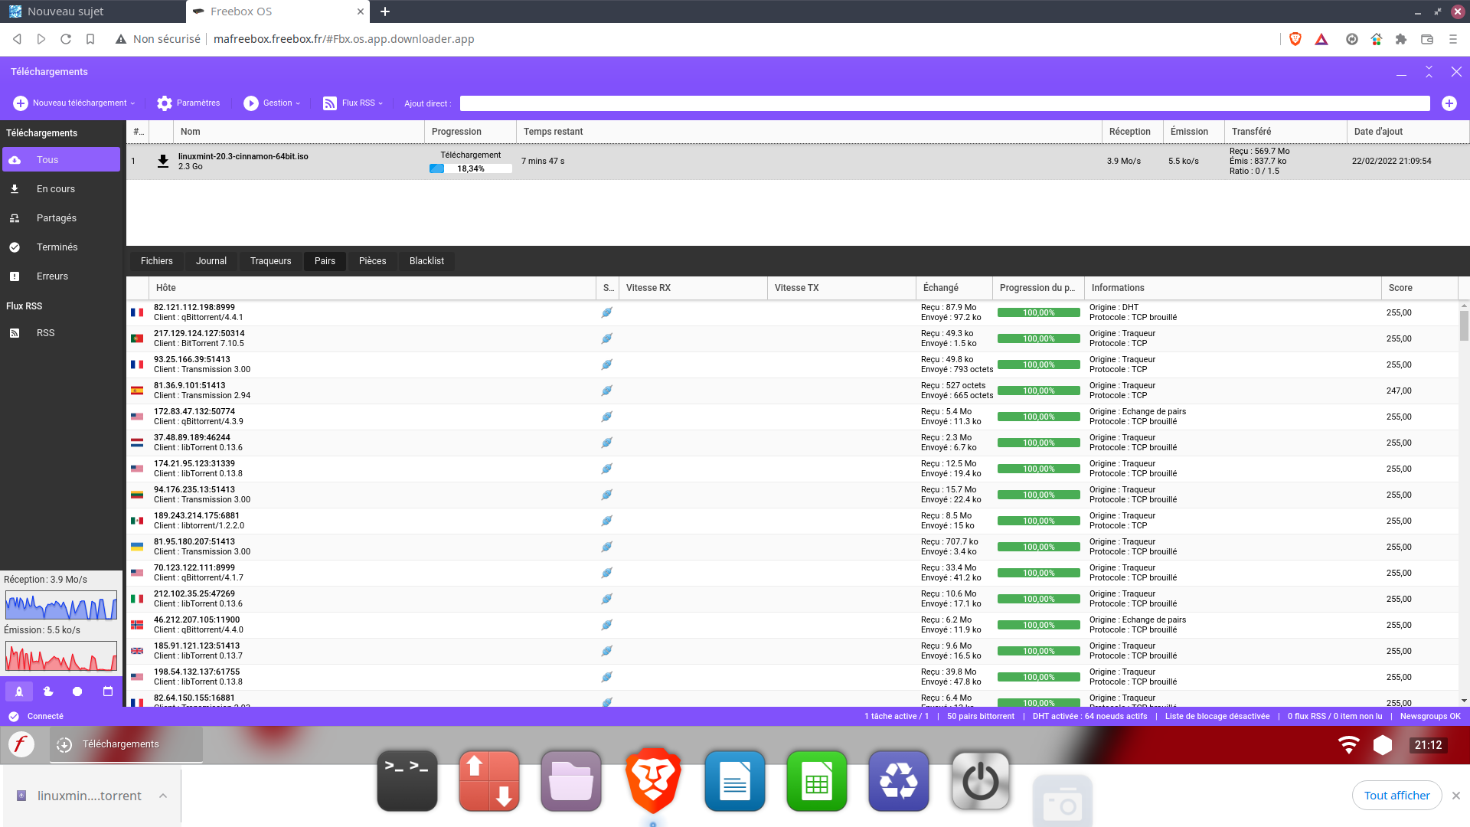Expand the Flux RSS toolbar dropdown
This screenshot has height=827, width=1470.
353,103
